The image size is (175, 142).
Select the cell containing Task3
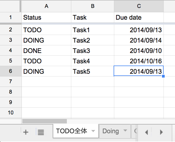92,51
